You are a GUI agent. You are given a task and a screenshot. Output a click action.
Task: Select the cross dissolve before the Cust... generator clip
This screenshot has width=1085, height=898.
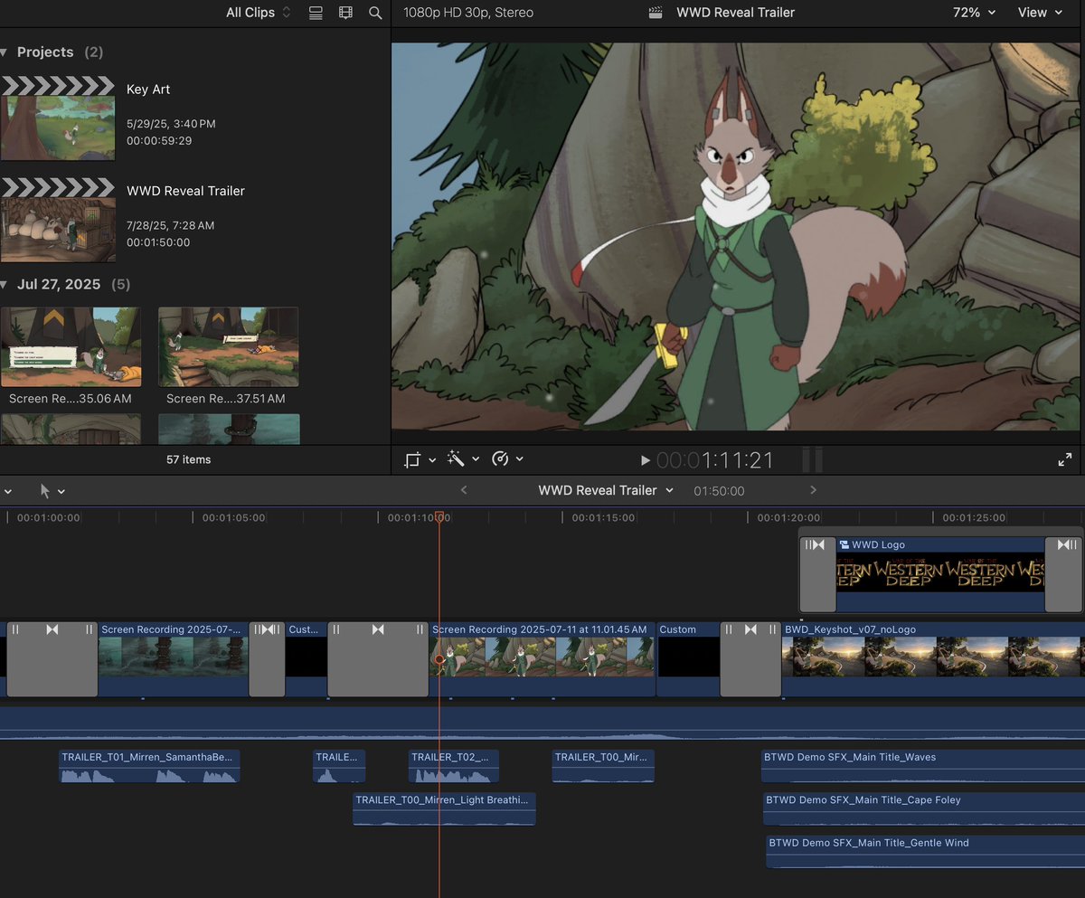(x=267, y=657)
